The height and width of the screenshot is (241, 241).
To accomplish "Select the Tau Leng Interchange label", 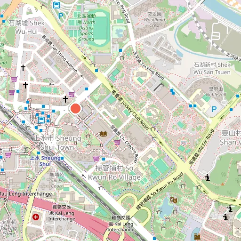I will tap(26, 194).
